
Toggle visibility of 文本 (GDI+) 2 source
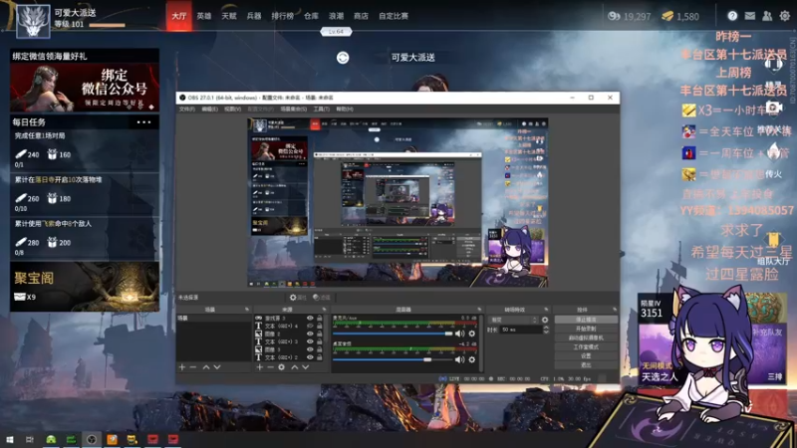click(310, 357)
